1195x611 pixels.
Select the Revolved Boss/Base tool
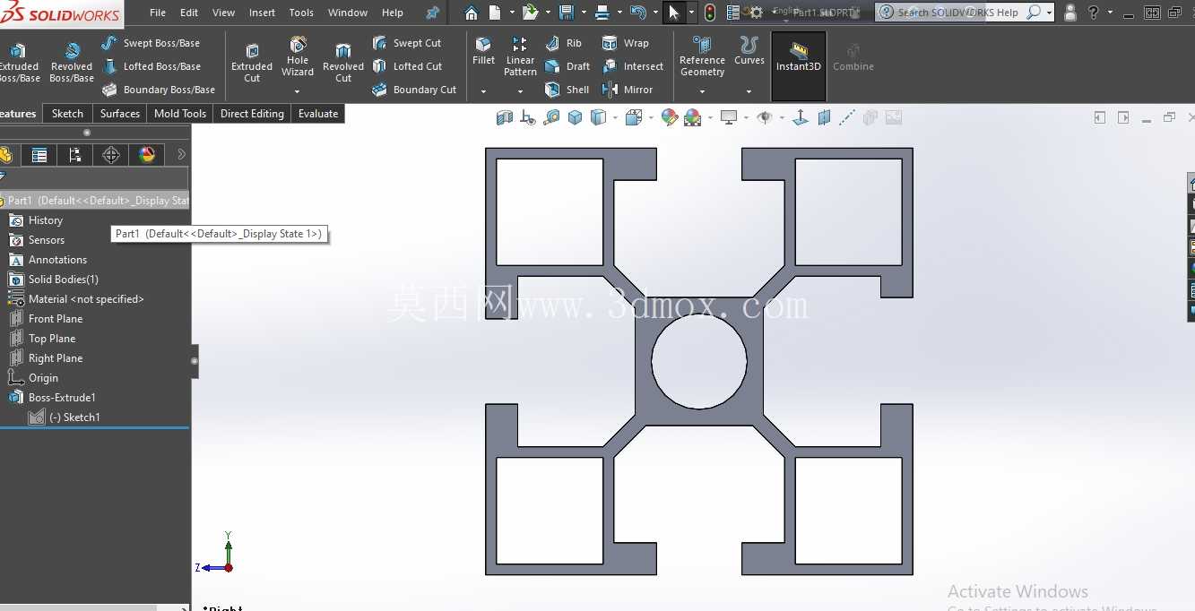(72, 62)
